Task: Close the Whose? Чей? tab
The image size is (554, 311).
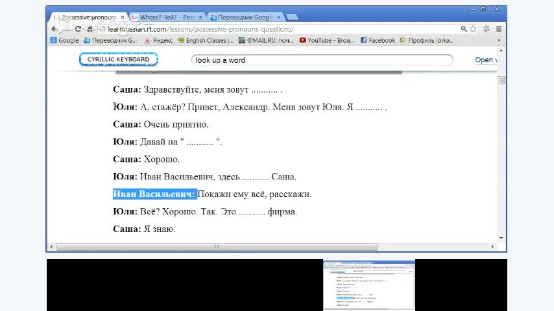Action: [x=200, y=17]
